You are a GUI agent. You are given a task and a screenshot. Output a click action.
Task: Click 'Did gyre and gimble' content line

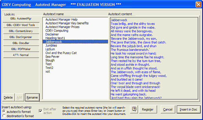133,28
